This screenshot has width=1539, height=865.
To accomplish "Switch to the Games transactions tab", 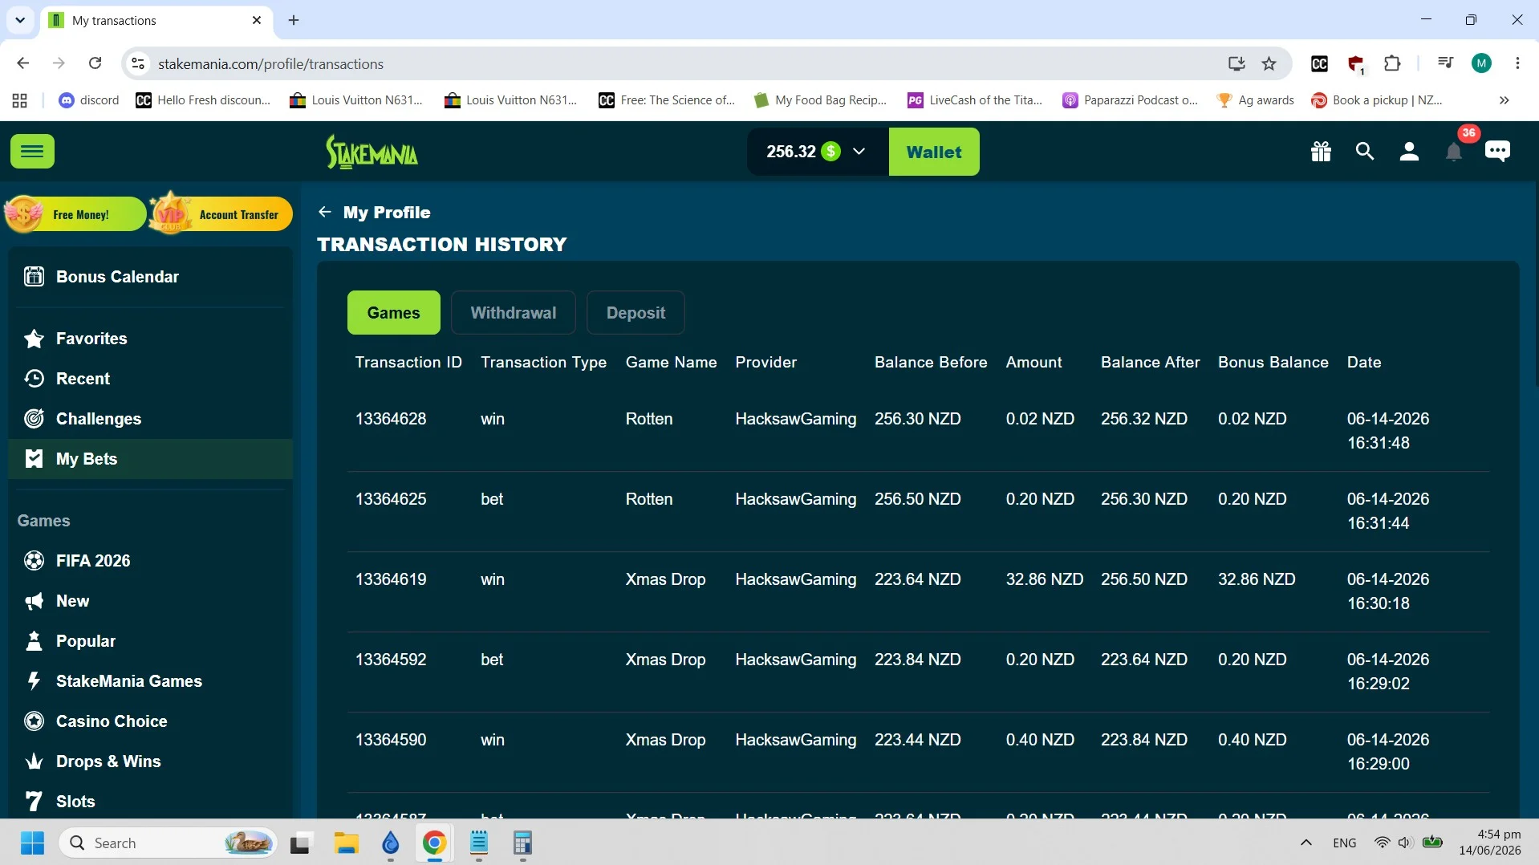I will [x=393, y=313].
